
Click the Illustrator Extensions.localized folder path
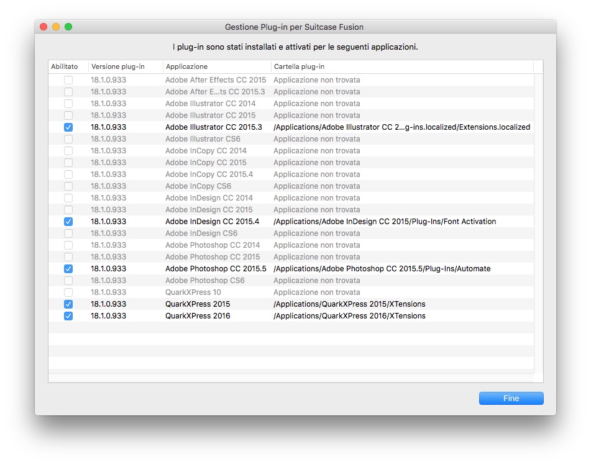tap(402, 127)
